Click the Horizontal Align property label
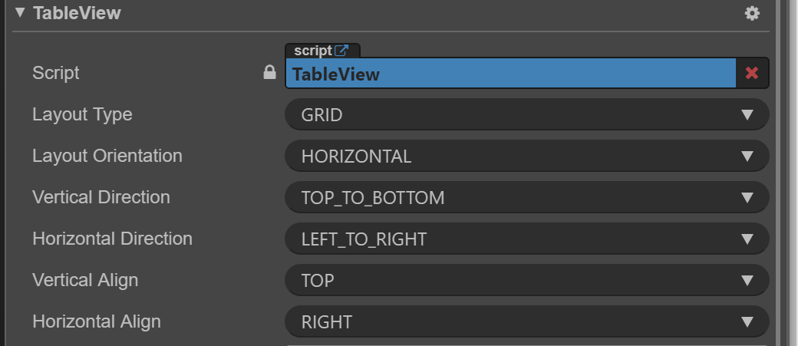 97,322
